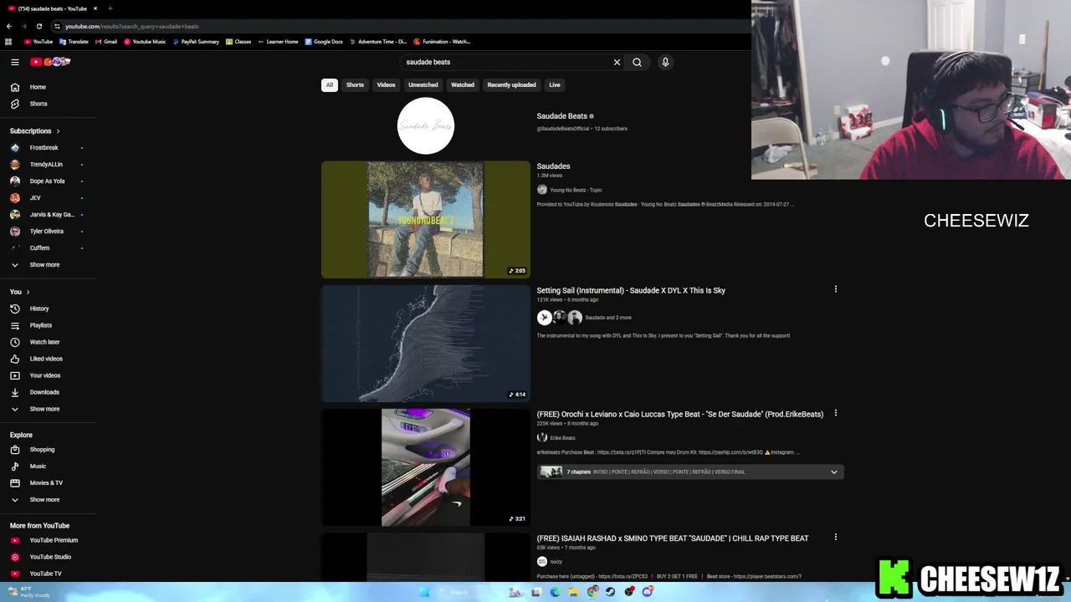Screen dimensions: 1071x602
Task: Click the magnifier search button
Action: (x=637, y=62)
